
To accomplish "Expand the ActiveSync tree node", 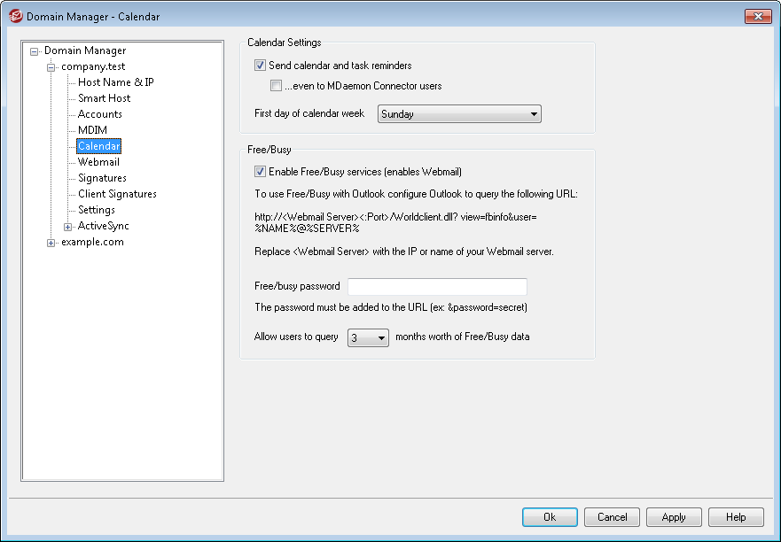I will pos(68,227).
